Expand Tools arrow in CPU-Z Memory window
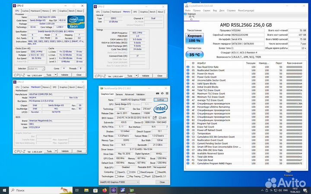The image size is (311, 194). tap(136, 75)
